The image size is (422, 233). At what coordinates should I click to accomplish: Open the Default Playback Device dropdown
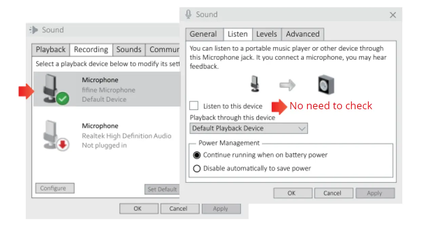click(x=302, y=128)
